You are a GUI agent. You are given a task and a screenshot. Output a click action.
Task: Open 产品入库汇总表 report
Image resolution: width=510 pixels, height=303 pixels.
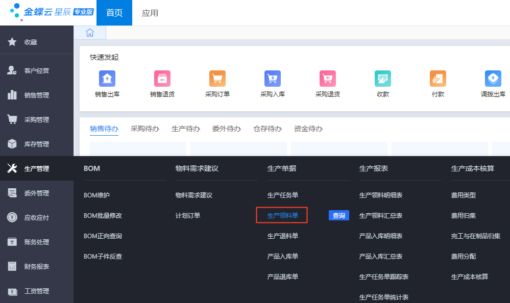tap(380, 257)
